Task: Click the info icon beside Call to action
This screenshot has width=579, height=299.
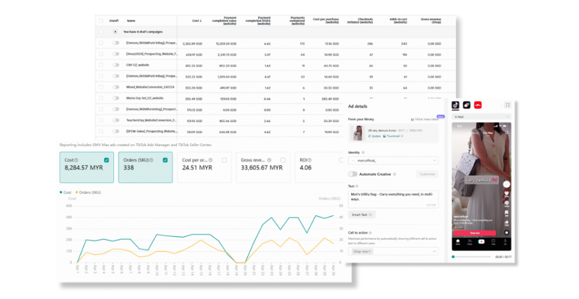Action: pyautogui.click(x=370, y=233)
